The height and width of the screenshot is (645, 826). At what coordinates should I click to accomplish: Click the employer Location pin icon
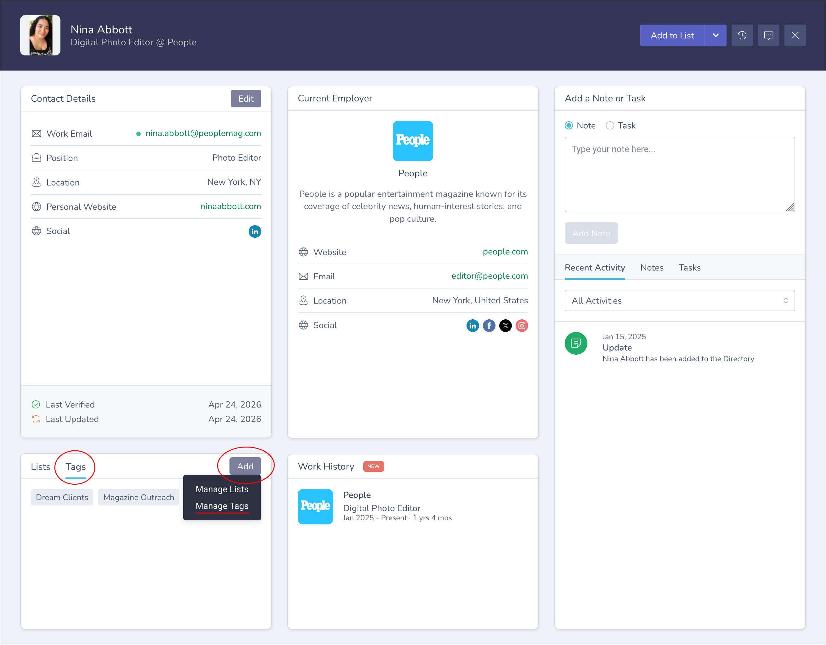tap(303, 300)
